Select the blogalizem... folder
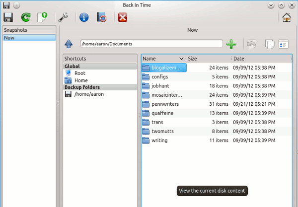The width and height of the screenshot is (298, 207). (164, 68)
